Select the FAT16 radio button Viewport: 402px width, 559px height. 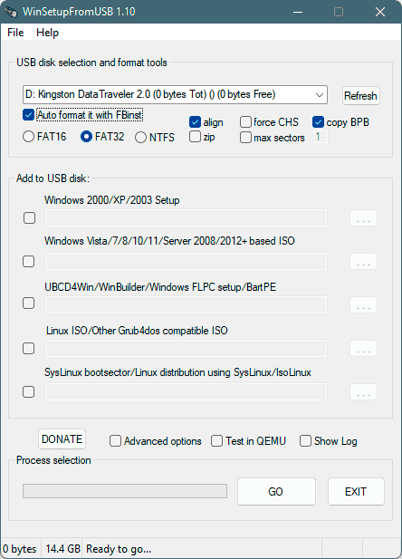(x=28, y=137)
